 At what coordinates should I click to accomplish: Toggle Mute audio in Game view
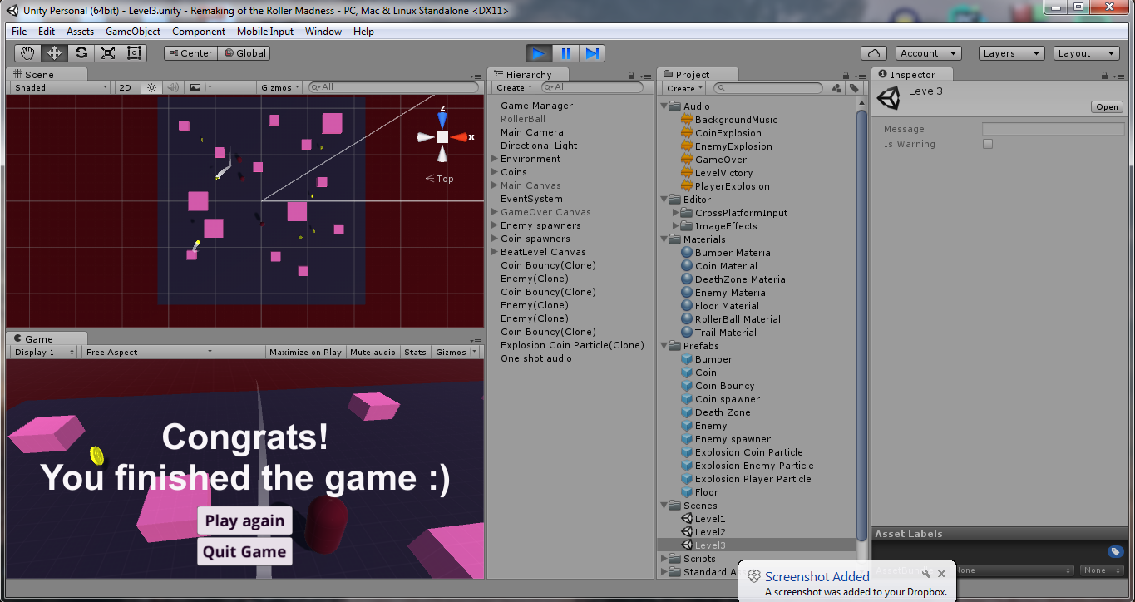click(373, 353)
